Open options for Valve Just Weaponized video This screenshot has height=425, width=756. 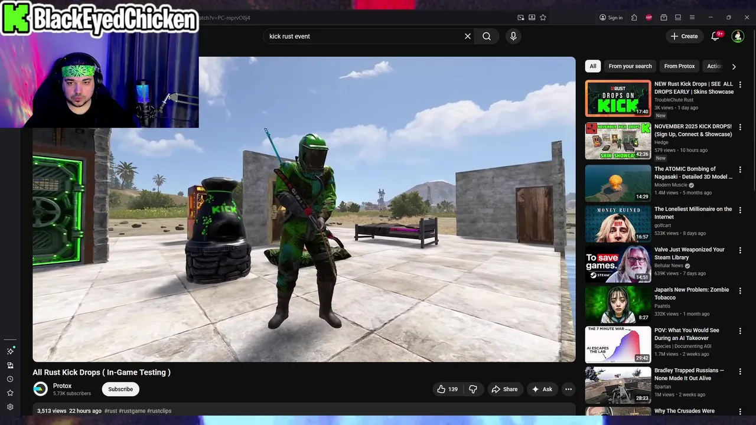click(x=740, y=250)
